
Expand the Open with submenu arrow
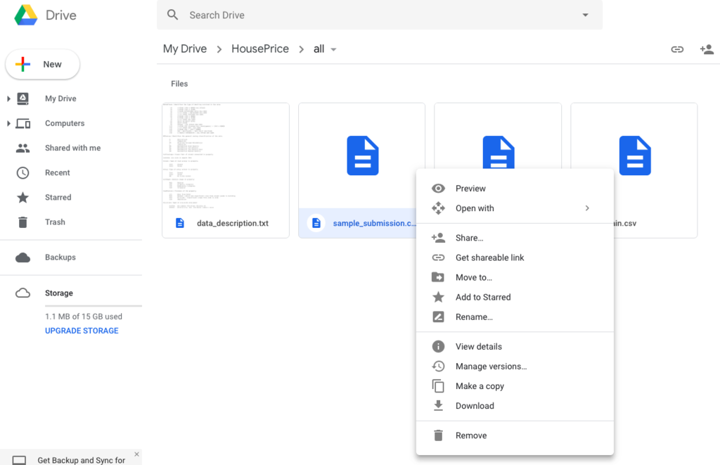[587, 208]
